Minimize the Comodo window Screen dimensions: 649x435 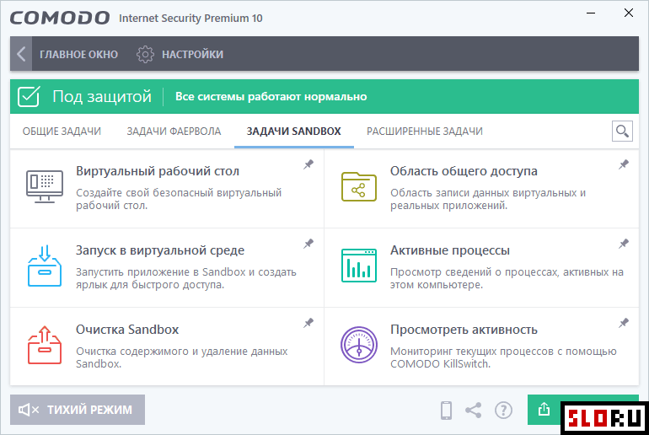591,13
